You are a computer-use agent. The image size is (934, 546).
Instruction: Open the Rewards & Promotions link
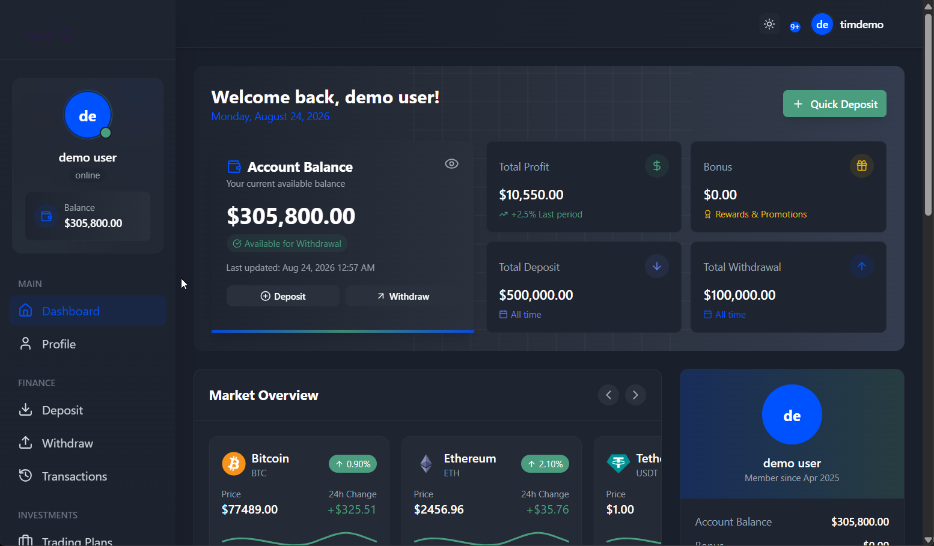click(755, 214)
